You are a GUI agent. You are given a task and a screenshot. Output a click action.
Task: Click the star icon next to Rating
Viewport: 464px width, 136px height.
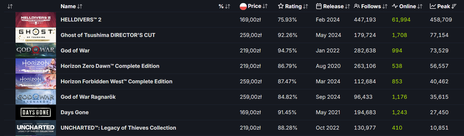coord(281,6)
